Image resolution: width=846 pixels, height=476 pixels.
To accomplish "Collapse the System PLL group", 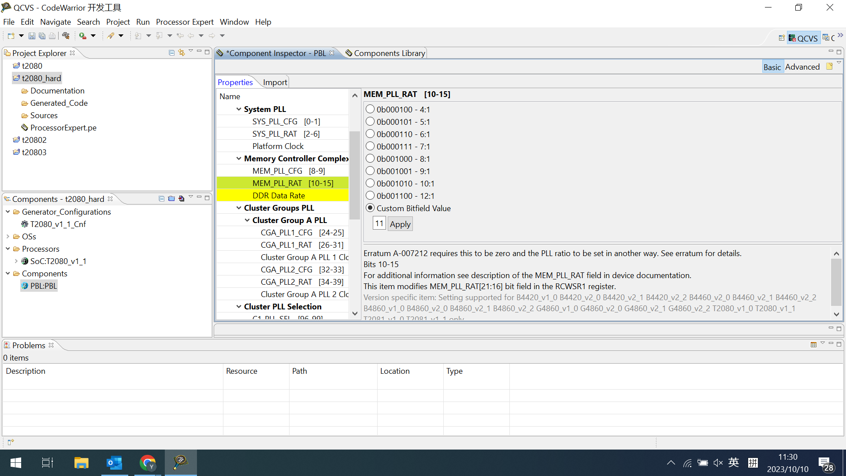I will 239,109.
